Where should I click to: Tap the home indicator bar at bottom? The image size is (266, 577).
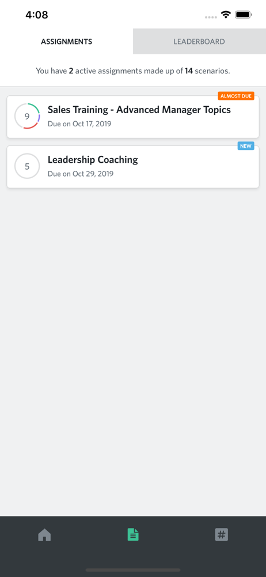(x=133, y=570)
